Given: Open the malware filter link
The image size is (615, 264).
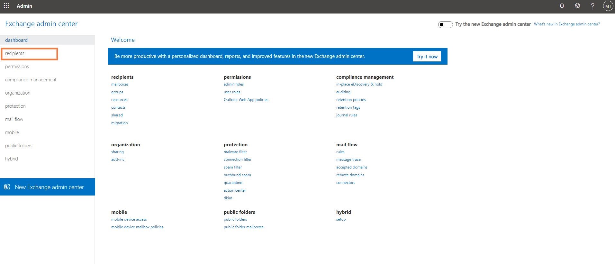Looking at the screenshot, I should tap(235, 152).
